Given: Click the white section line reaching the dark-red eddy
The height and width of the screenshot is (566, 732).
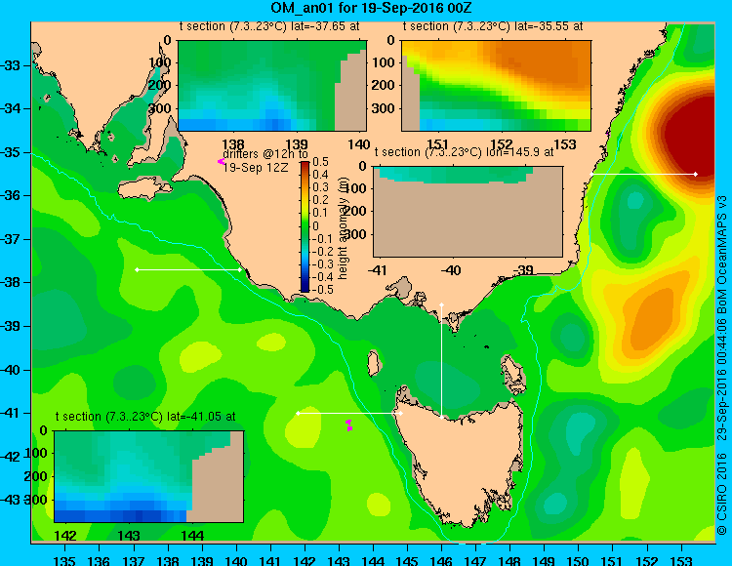Looking at the screenshot, I should (643, 174).
